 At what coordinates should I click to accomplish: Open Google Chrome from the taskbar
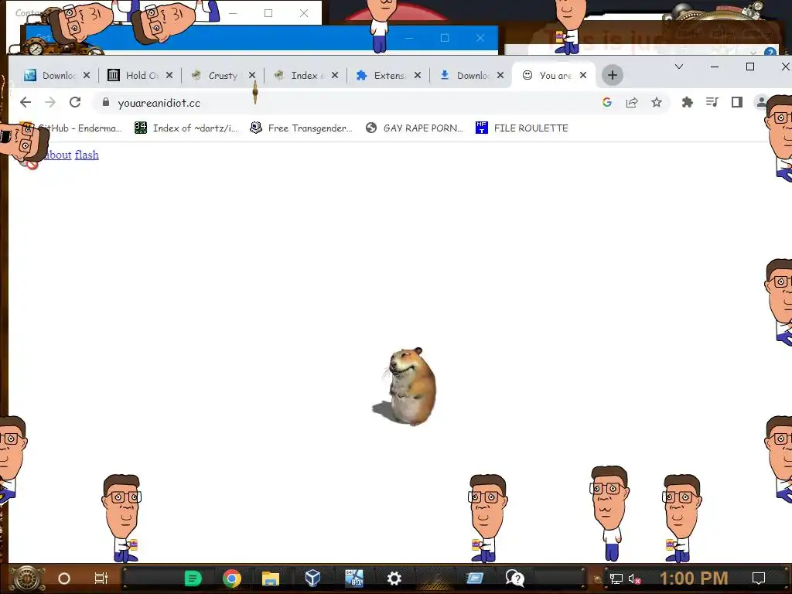click(232, 579)
